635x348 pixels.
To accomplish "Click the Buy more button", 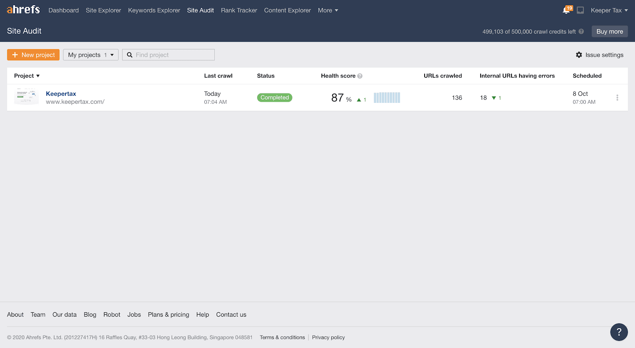I will pyautogui.click(x=610, y=31).
